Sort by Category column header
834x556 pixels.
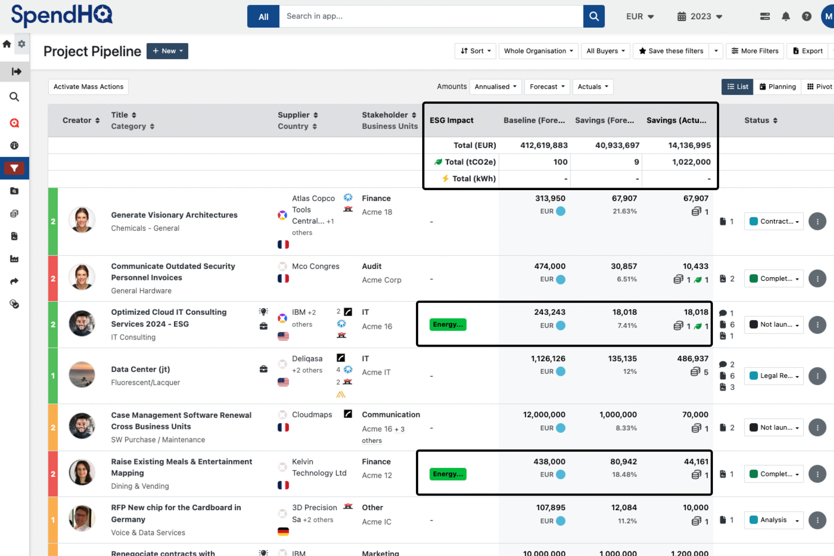[x=133, y=126]
